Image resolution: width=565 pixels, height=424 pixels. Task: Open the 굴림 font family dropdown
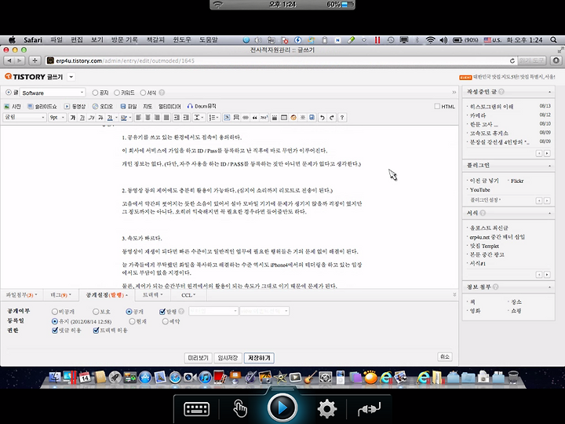point(24,118)
